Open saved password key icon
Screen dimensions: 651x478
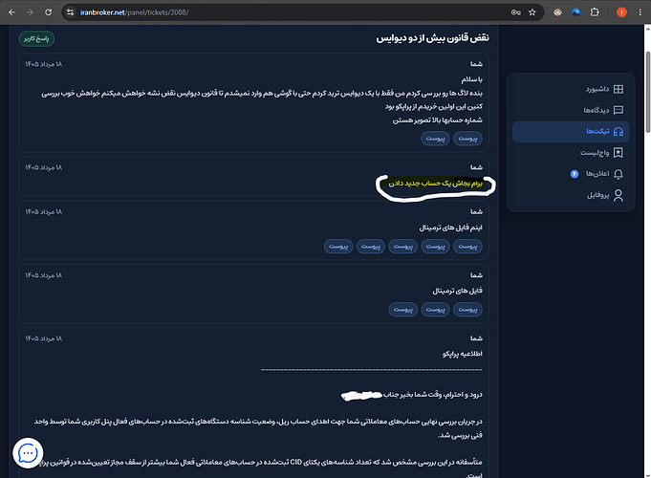pos(515,12)
